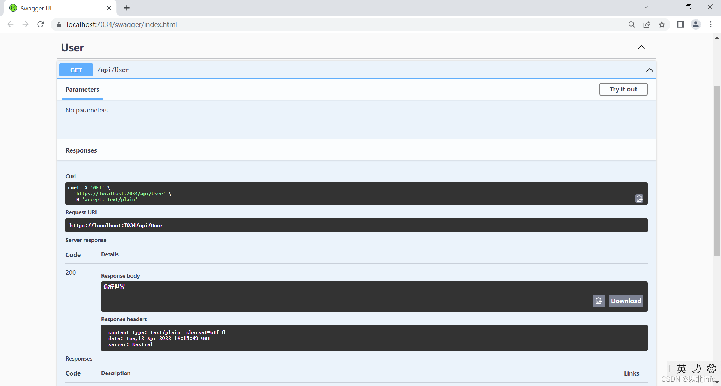Close the Swagger UI tab
The height and width of the screenshot is (386, 721).
point(109,8)
